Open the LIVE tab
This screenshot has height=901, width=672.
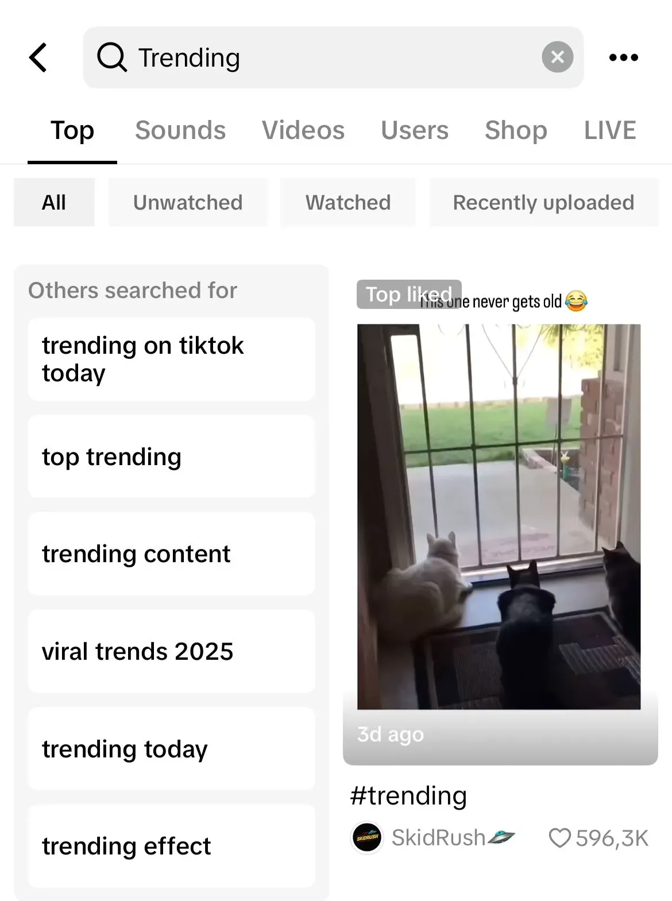click(610, 130)
